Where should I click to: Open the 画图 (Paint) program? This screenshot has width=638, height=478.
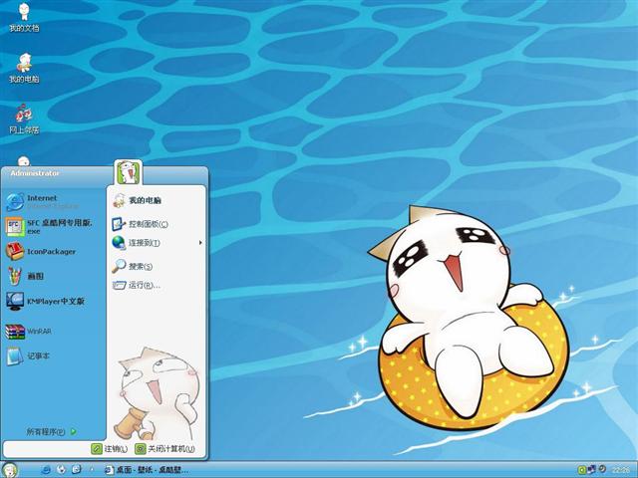(x=35, y=276)
